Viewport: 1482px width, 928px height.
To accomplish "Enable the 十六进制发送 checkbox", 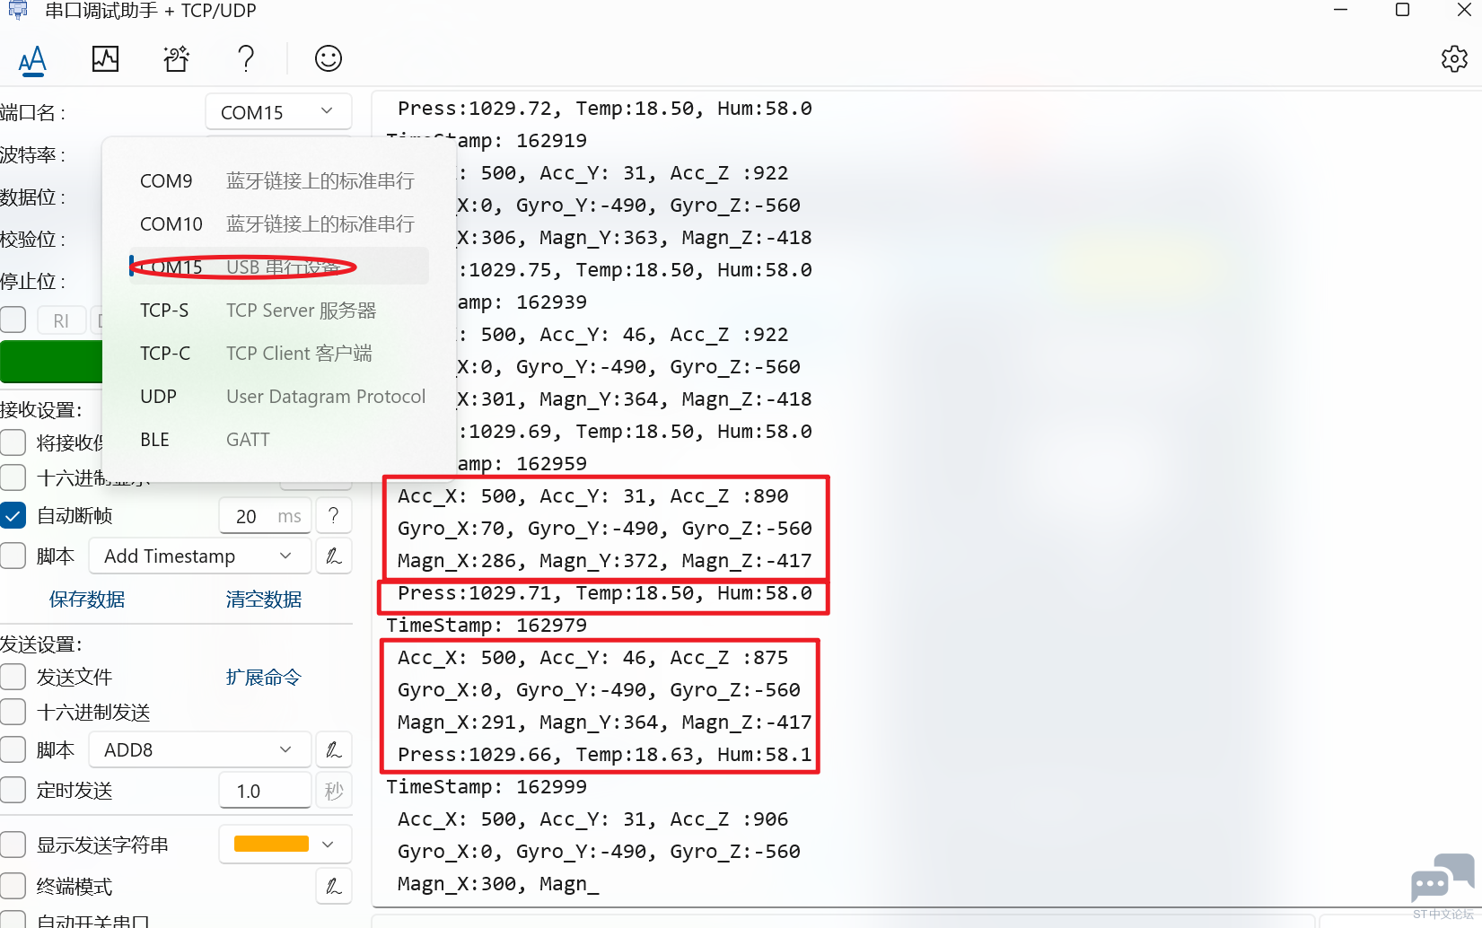I will click(x=13, y=713).
